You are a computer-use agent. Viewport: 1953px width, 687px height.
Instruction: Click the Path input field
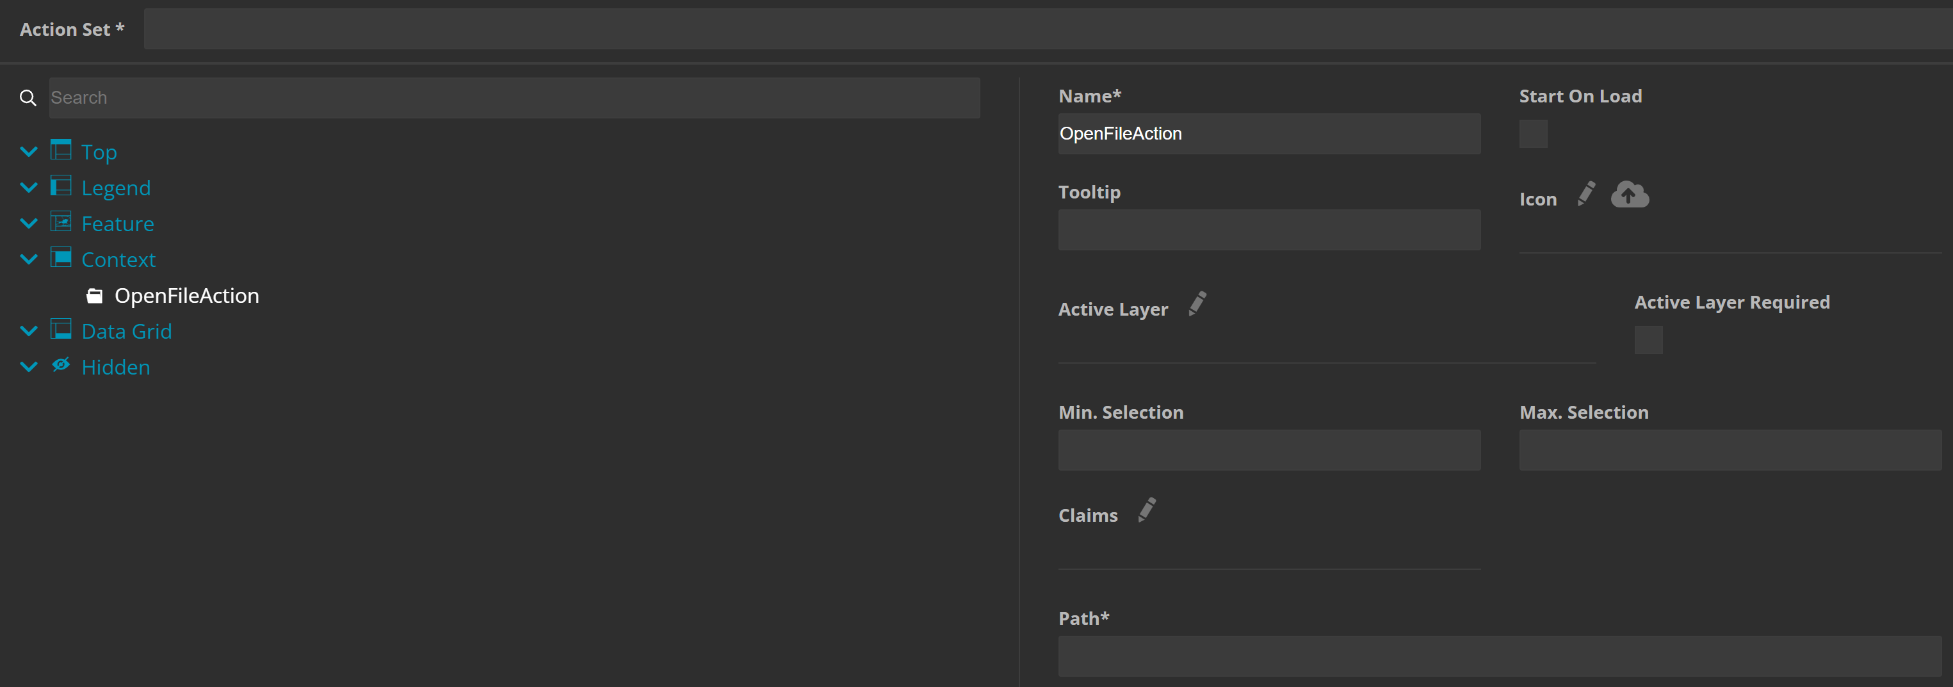coord(1499,656)
